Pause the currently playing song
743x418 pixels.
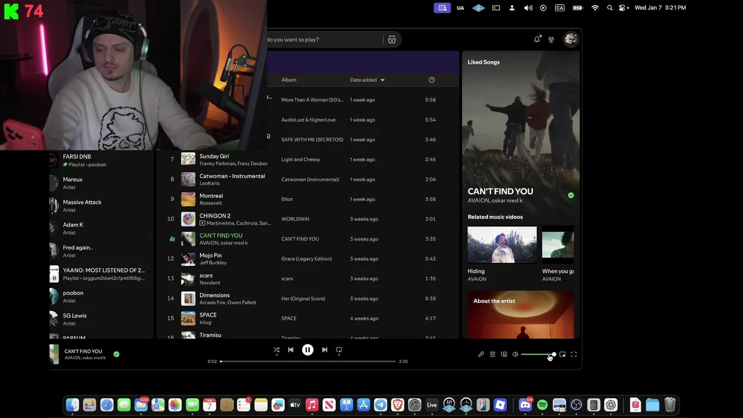pyautogui.click(x=308, y=350)
